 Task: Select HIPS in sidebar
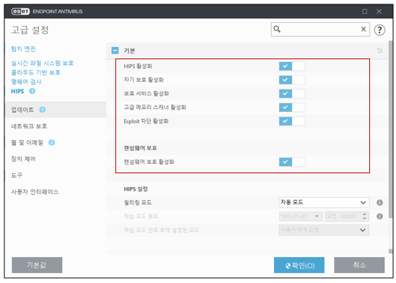click(17, 91)
